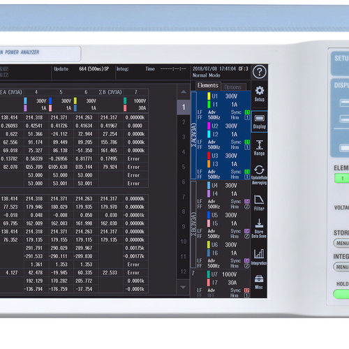Screen dimensions: 349x349
Task: Select the U3 300V voltage range entry
Action: click(x=223, y=156)
